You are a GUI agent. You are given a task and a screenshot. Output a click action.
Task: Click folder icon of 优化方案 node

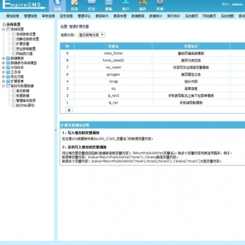point(8,76)
